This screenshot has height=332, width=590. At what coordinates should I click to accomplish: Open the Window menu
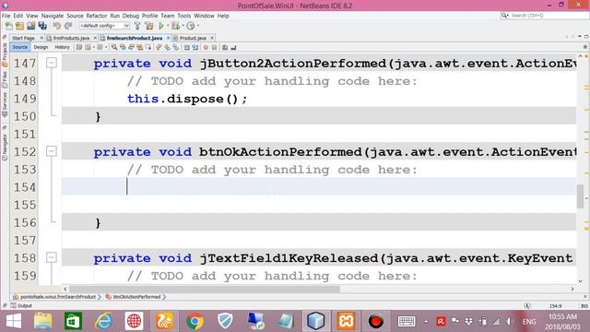(x=204, y=16)
